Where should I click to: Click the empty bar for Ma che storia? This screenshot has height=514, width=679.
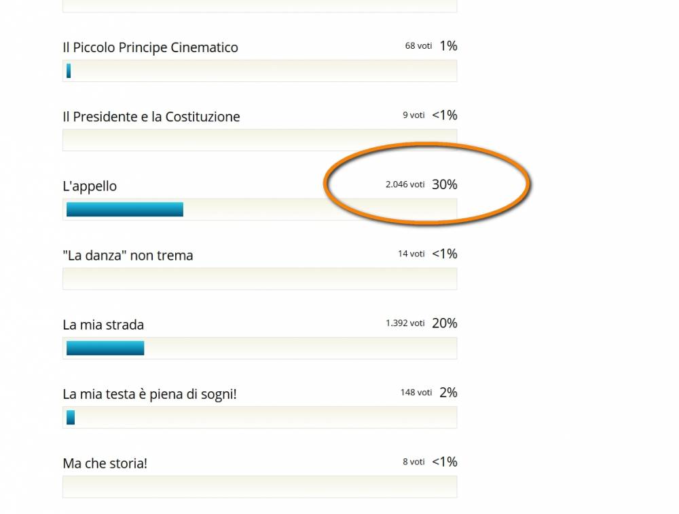[260, 487]
